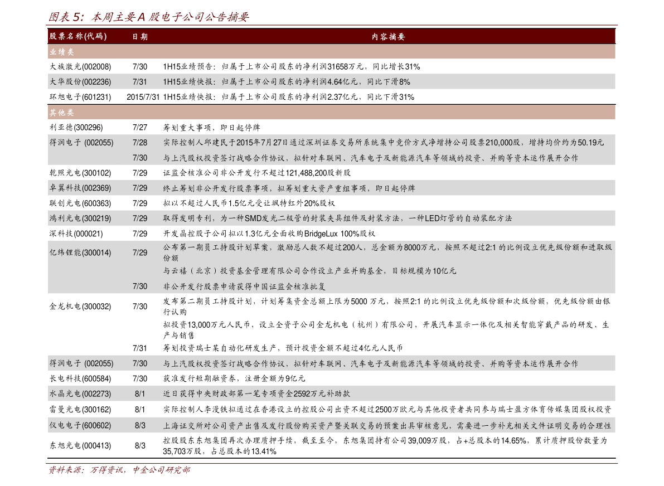Click stock name 卓翼科技(002369)
The image size is (664, 486).
click(x=80, y=188)
